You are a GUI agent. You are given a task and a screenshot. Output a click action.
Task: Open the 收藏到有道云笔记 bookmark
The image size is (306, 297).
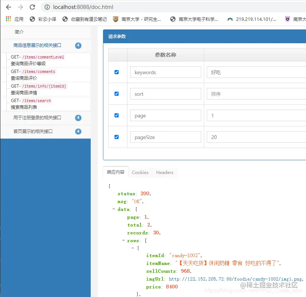tap(84, 19)
